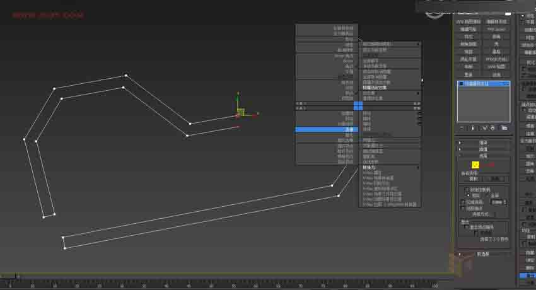Enable 线段端点 checkbox
Image resolution: width=536 pixels, height=290 pixels.
point(462,208)
